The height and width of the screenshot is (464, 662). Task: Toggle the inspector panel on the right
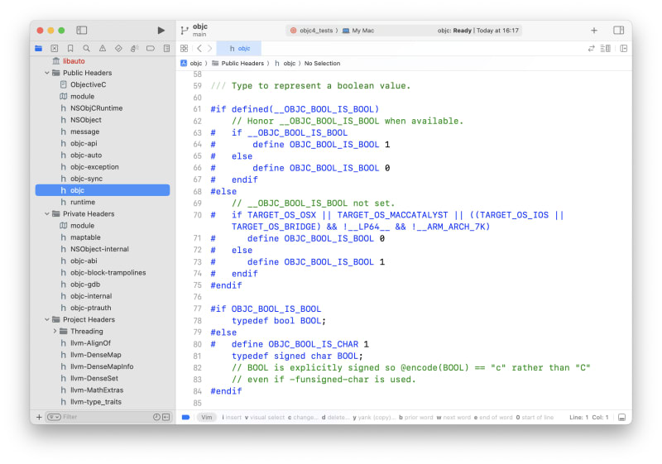(x=618, y=31)
